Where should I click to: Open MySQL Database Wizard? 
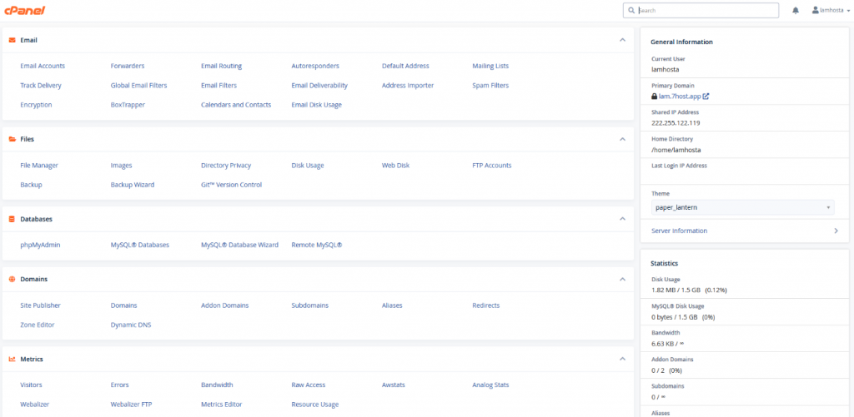[239, 246]
